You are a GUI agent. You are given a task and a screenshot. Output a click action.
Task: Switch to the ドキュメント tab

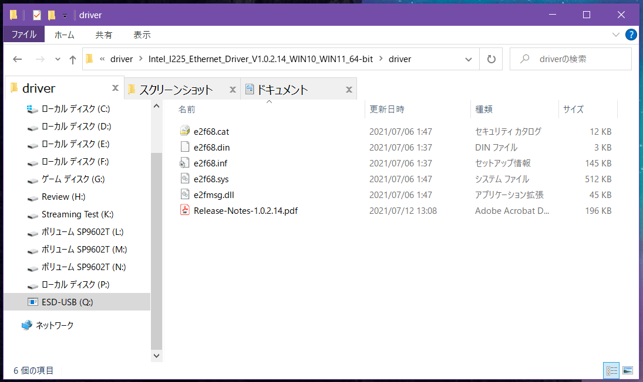point(282,90)
